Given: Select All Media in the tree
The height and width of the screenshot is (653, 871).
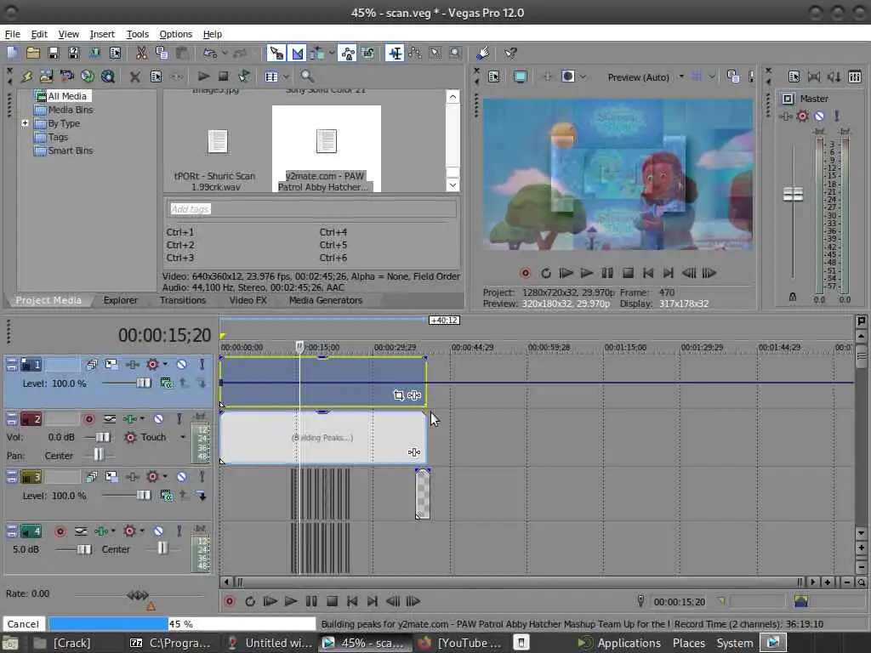Looking at the screenshot, I should coord(66,96).
